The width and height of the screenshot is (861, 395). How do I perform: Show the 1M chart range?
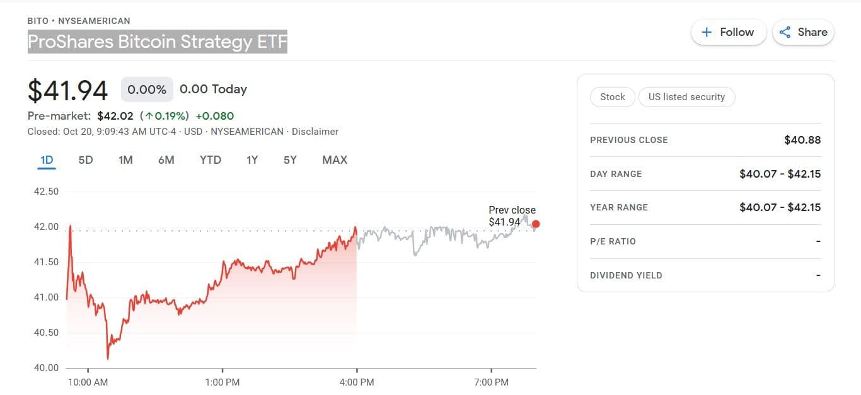(x=125, y=160)
